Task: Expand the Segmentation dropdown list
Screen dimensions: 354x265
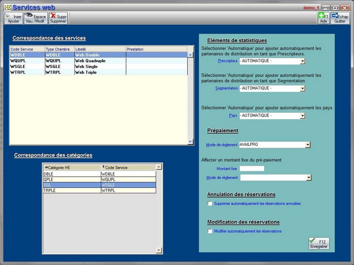Action: (303, 88)
